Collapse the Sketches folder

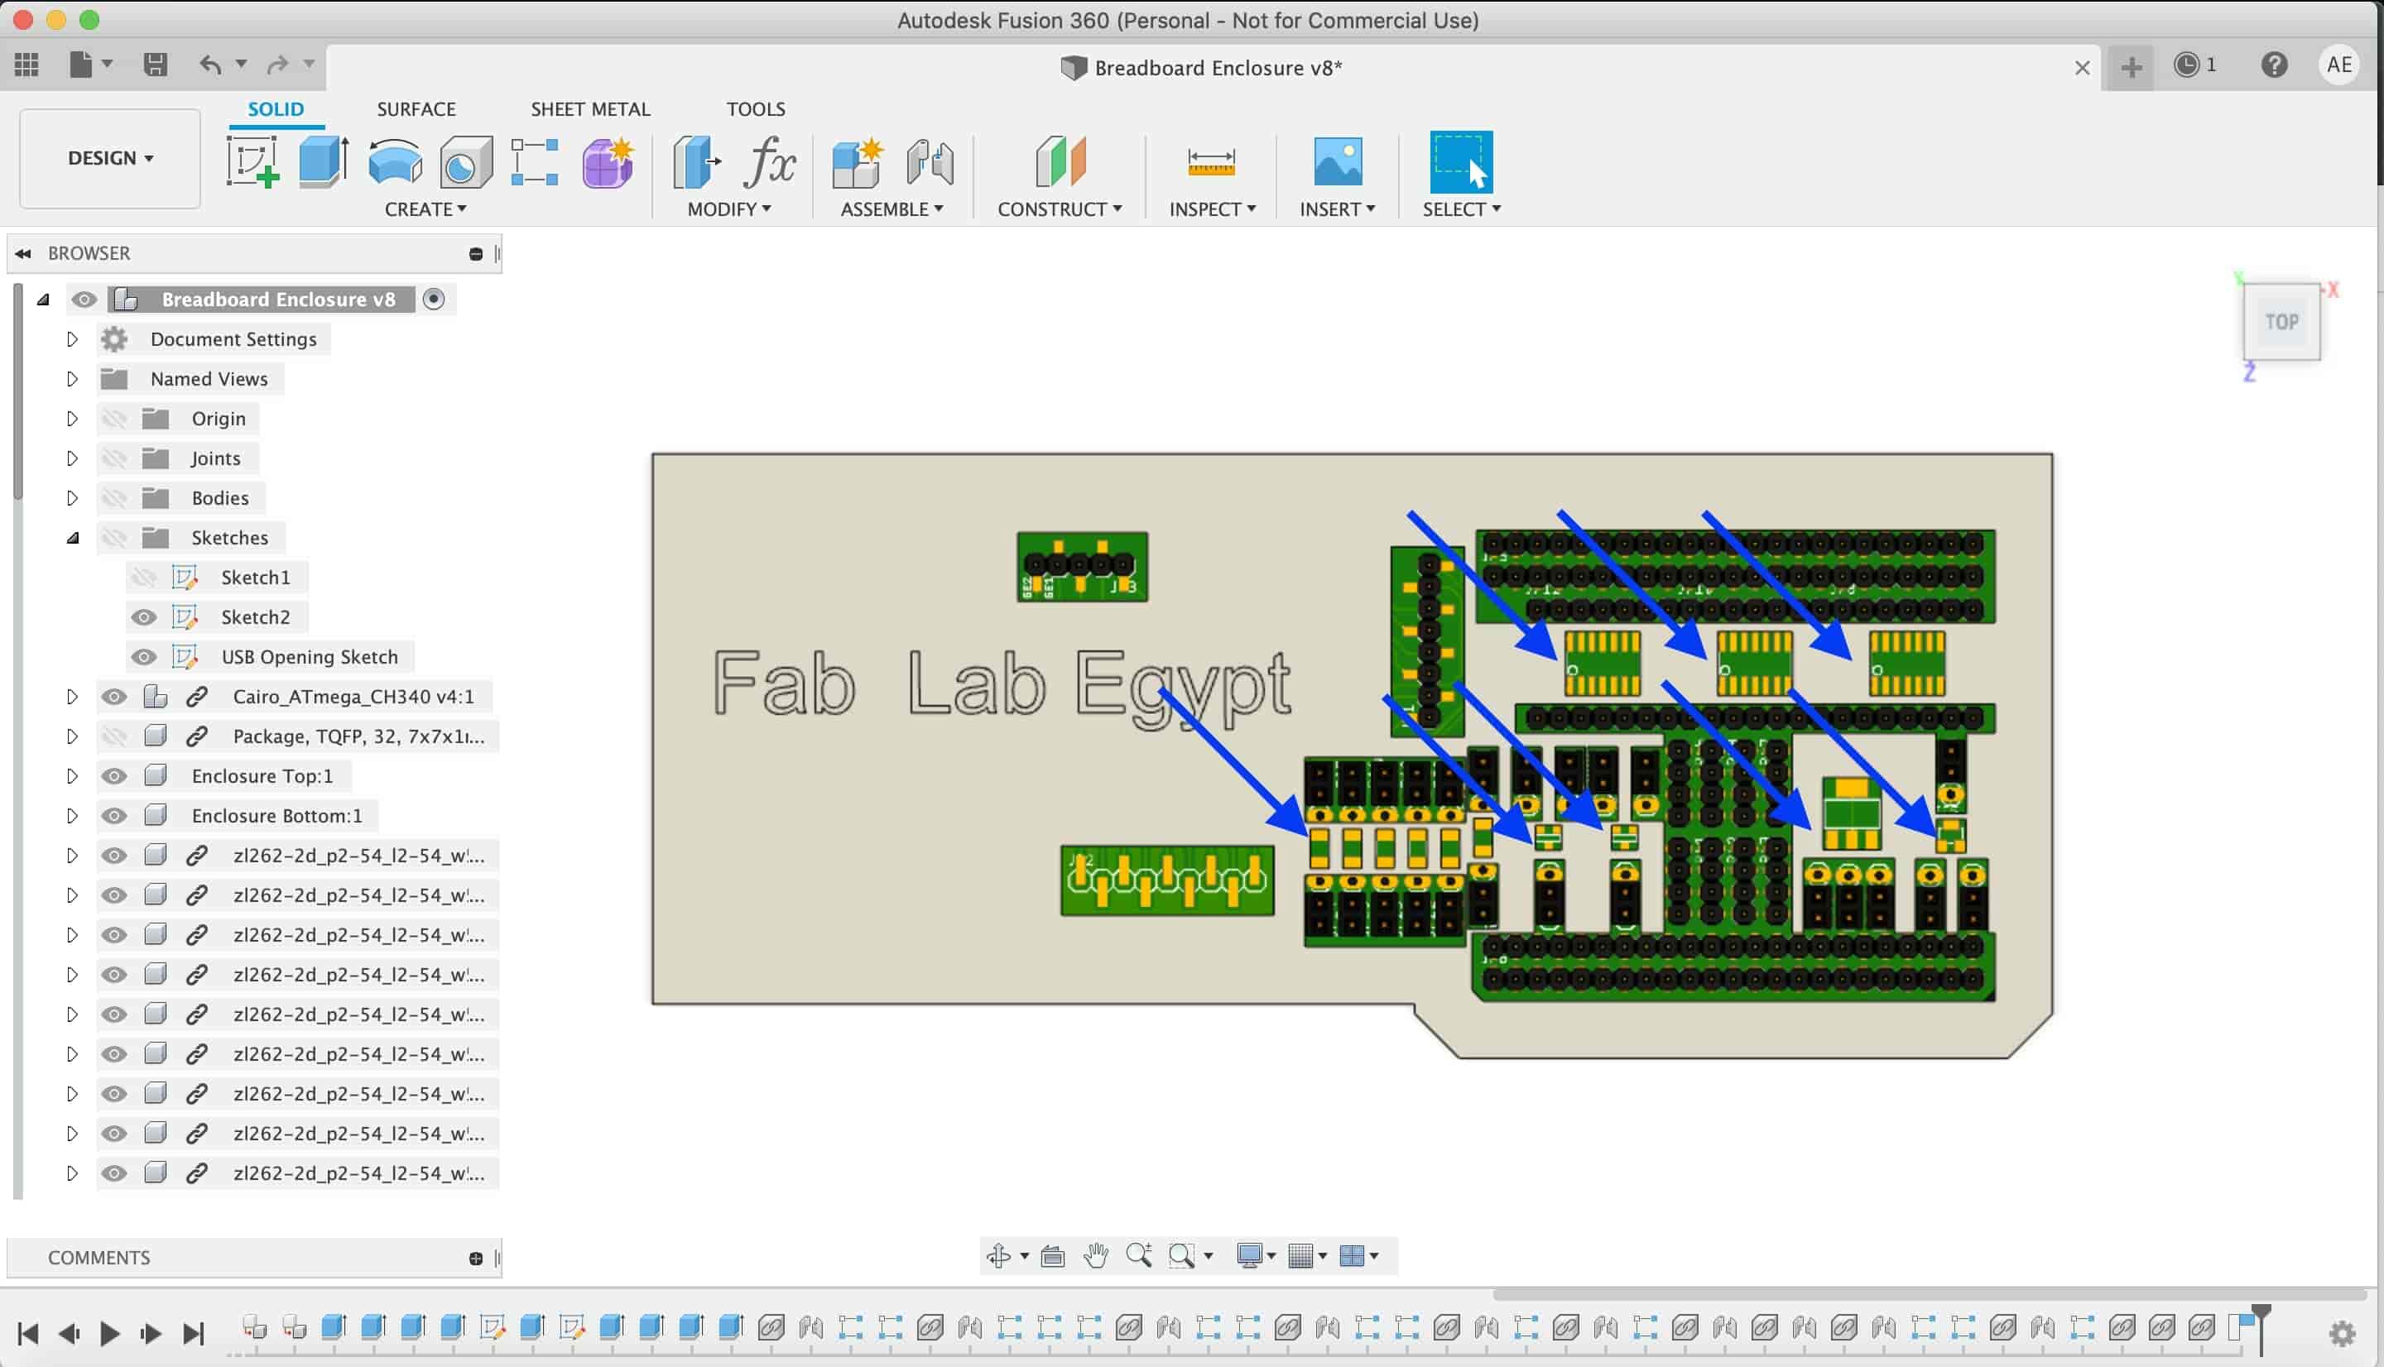click(x=71, y=537)
